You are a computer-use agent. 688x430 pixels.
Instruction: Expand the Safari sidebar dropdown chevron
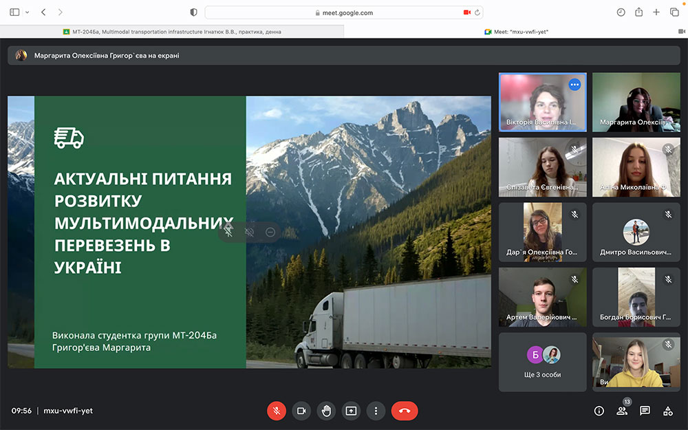tap(28, 12)
